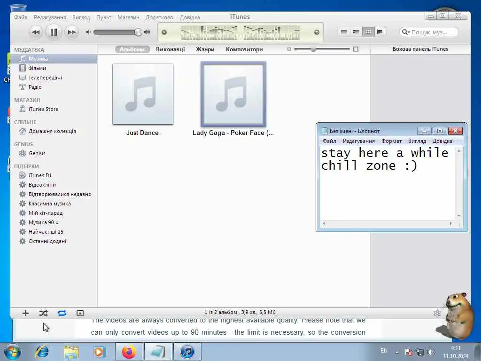
Task: Click the low volume speaker icon
Action: [88, 32]
